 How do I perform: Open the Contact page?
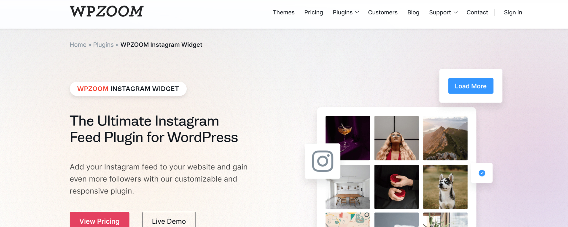click(x=477, y=12)
